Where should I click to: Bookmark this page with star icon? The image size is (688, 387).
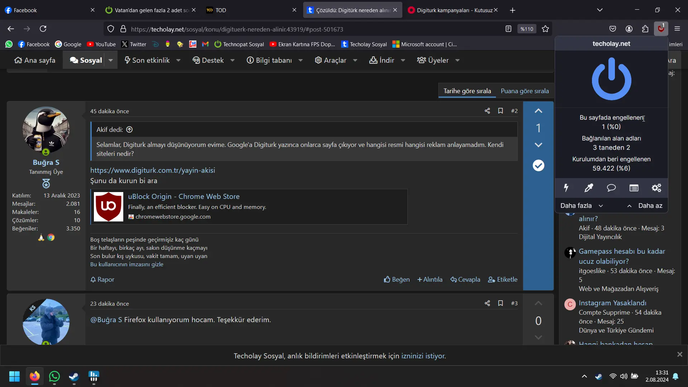pos(545,29)
